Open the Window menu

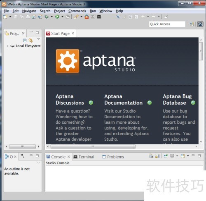106,11
